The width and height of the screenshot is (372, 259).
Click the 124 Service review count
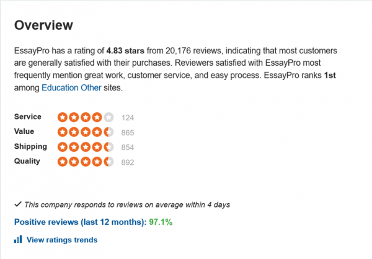(128, 118)
